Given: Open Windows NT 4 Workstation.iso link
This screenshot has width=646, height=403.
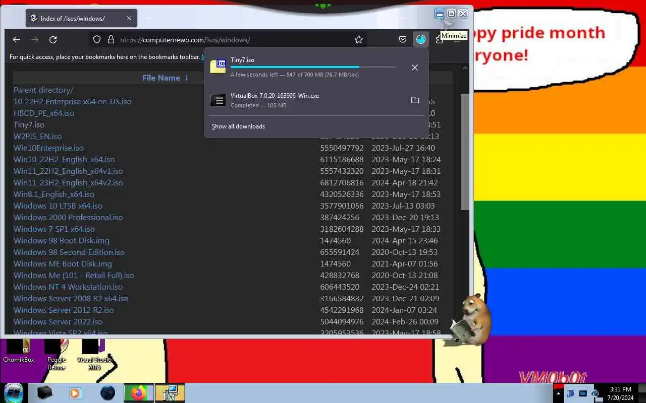Looking at the screenshot, I should [x=68, y=287].
